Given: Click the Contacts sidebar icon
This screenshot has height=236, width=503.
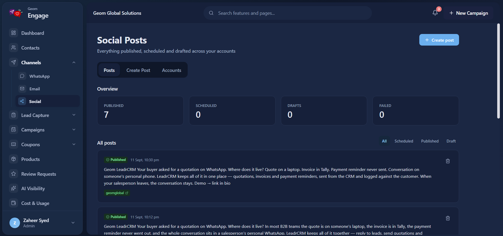Looking at the screenshot, I should (x=13, y=48).
